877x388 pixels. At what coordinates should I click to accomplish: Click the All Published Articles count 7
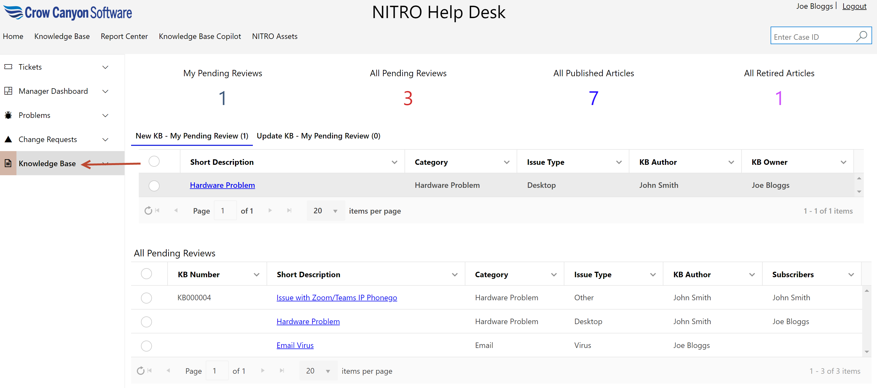(x=593, y=98)
